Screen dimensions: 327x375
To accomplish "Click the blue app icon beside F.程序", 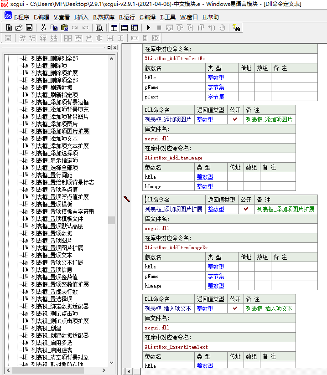I will click(8, 15).
